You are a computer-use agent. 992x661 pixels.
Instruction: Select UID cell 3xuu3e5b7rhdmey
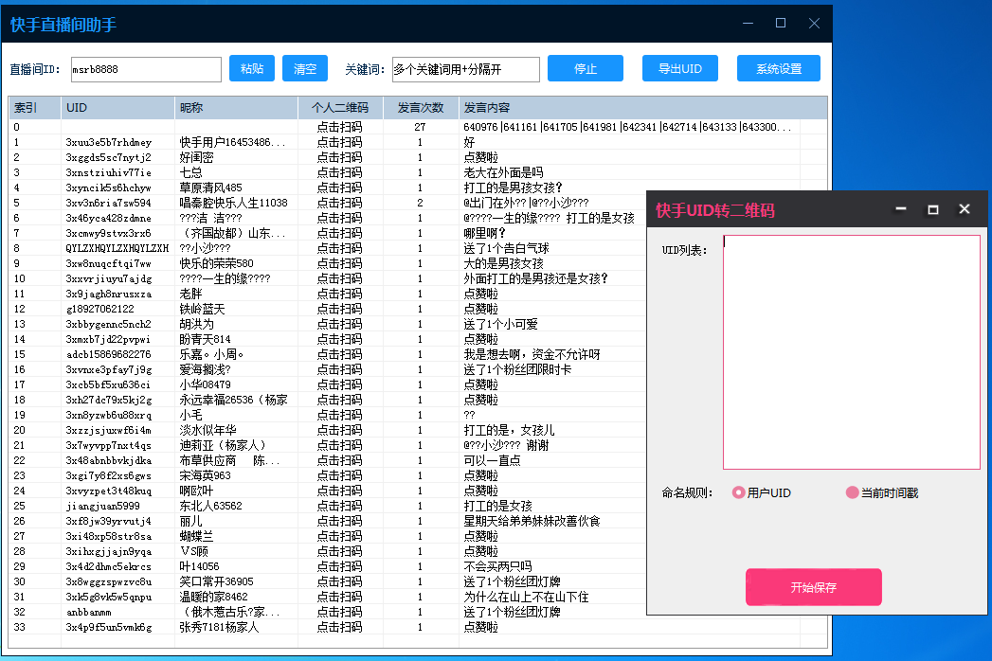[x=109, y=142]
